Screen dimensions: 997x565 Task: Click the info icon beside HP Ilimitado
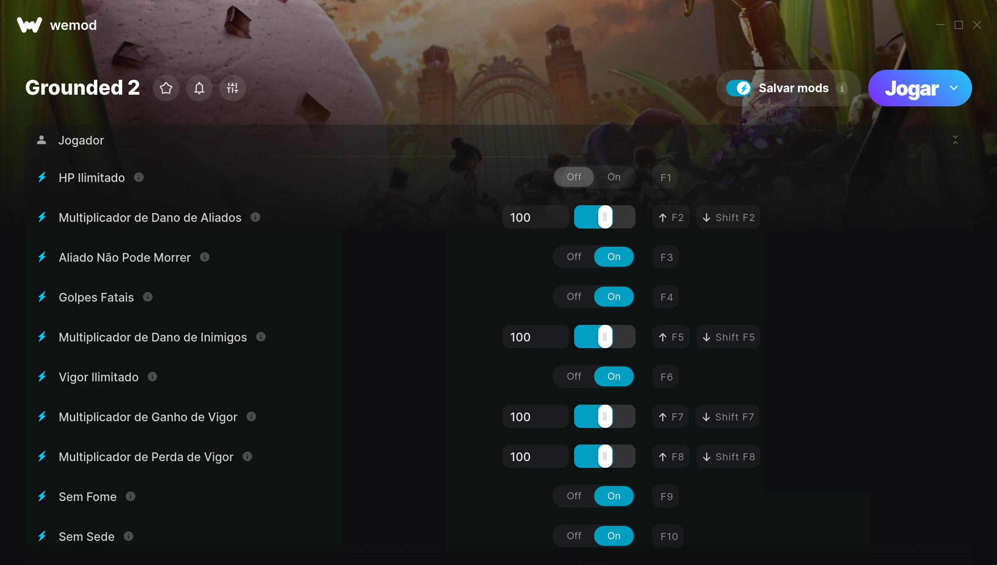point(139,177)
